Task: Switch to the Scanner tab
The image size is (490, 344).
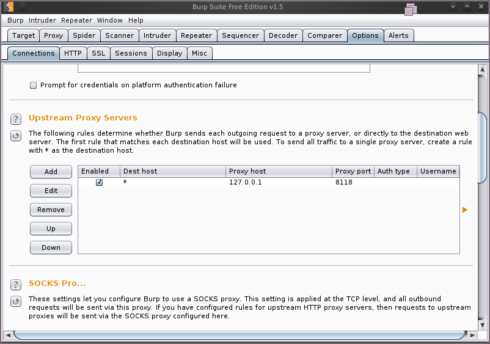Action: coord(119,35)
